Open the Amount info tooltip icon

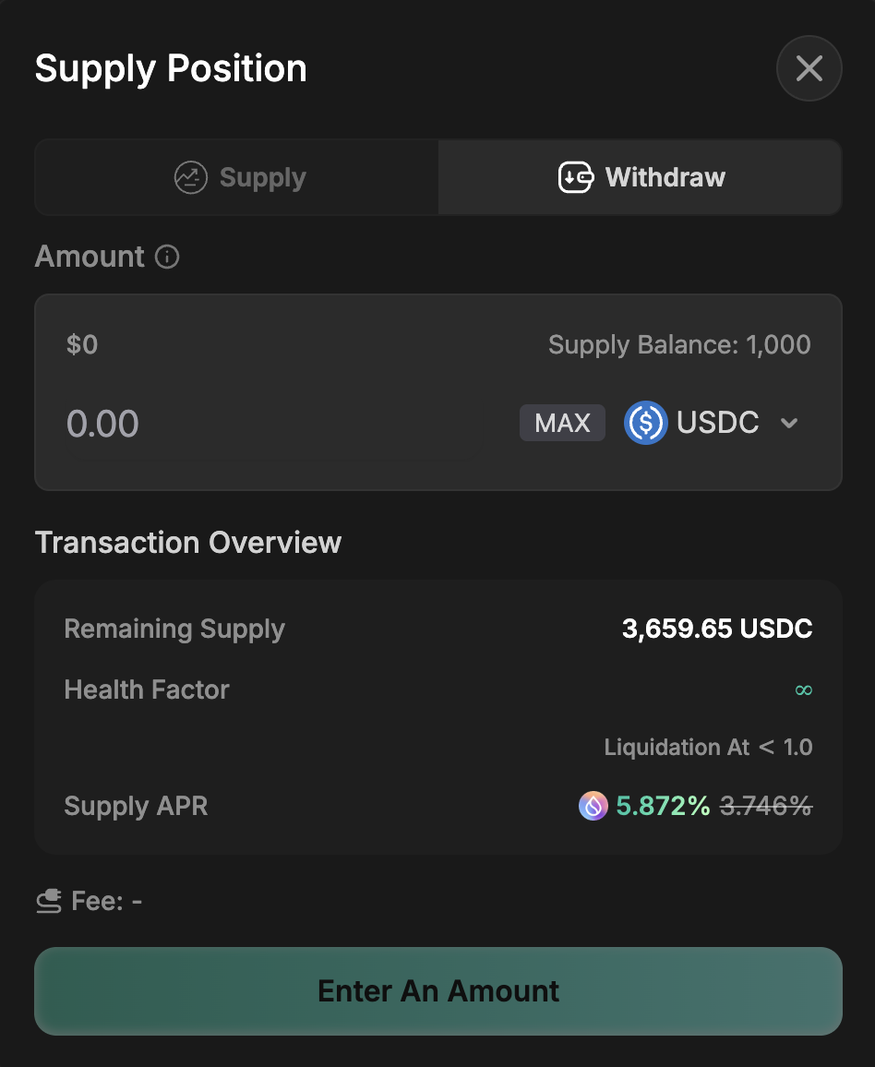click(167, 257)
